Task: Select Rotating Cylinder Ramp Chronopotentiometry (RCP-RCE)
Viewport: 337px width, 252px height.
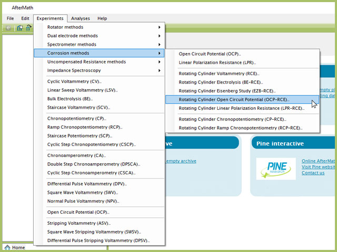Action: point(242,128)
